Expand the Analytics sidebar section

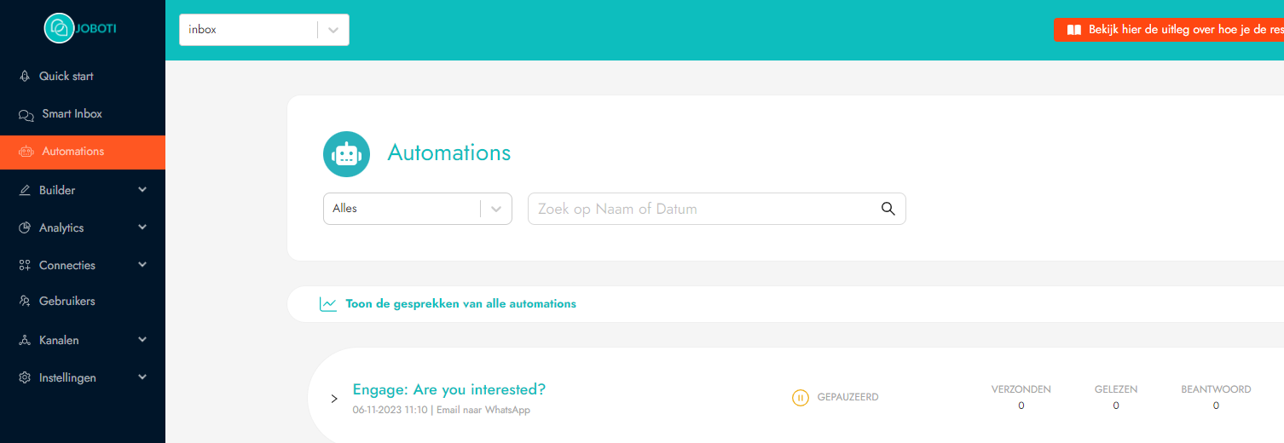[83, 227]
